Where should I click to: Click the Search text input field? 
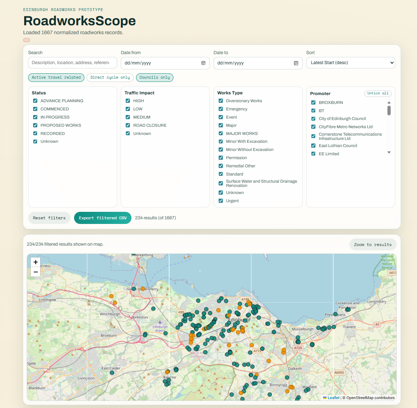pyautogui.click(x=73, y=63)
